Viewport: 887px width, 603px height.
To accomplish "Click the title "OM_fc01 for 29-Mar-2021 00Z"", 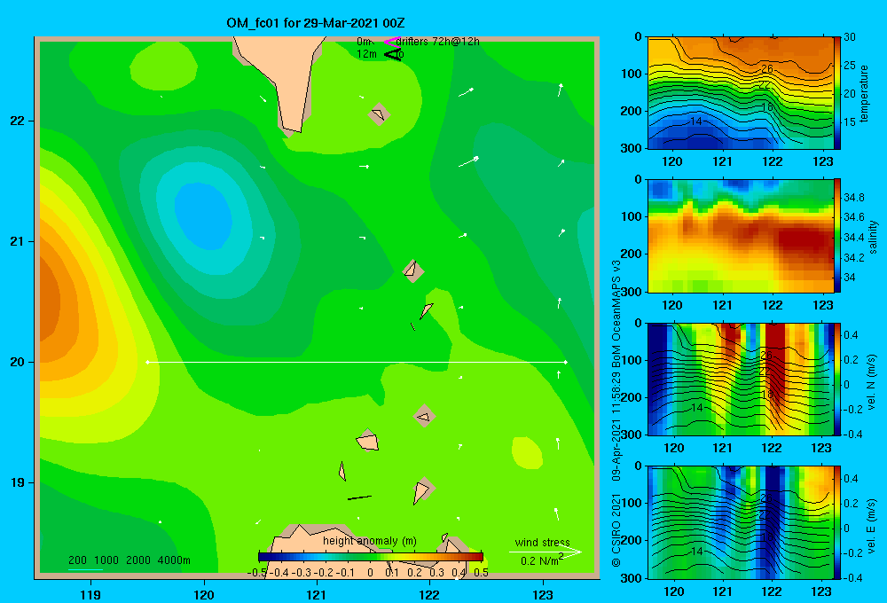I will [315, 23].
